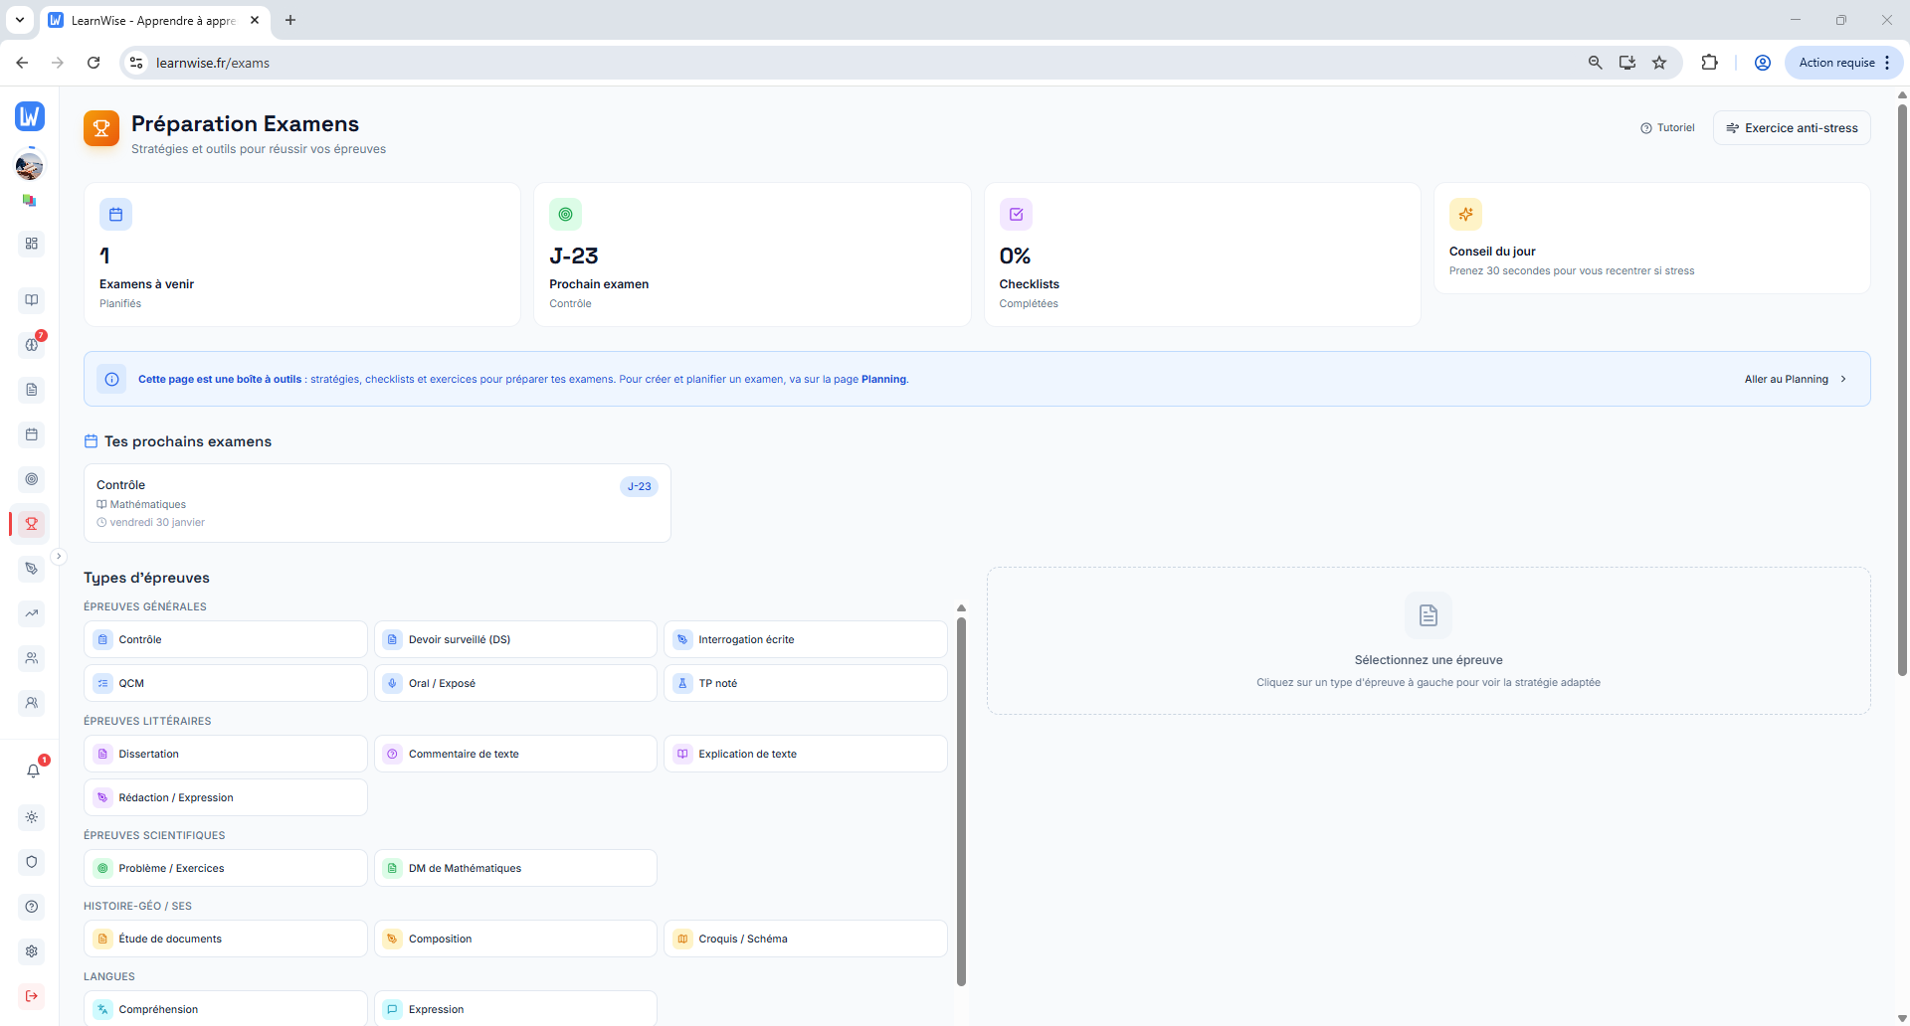
Task: Open Chrome's Action requise menu
Action: tap(1843, 63)
